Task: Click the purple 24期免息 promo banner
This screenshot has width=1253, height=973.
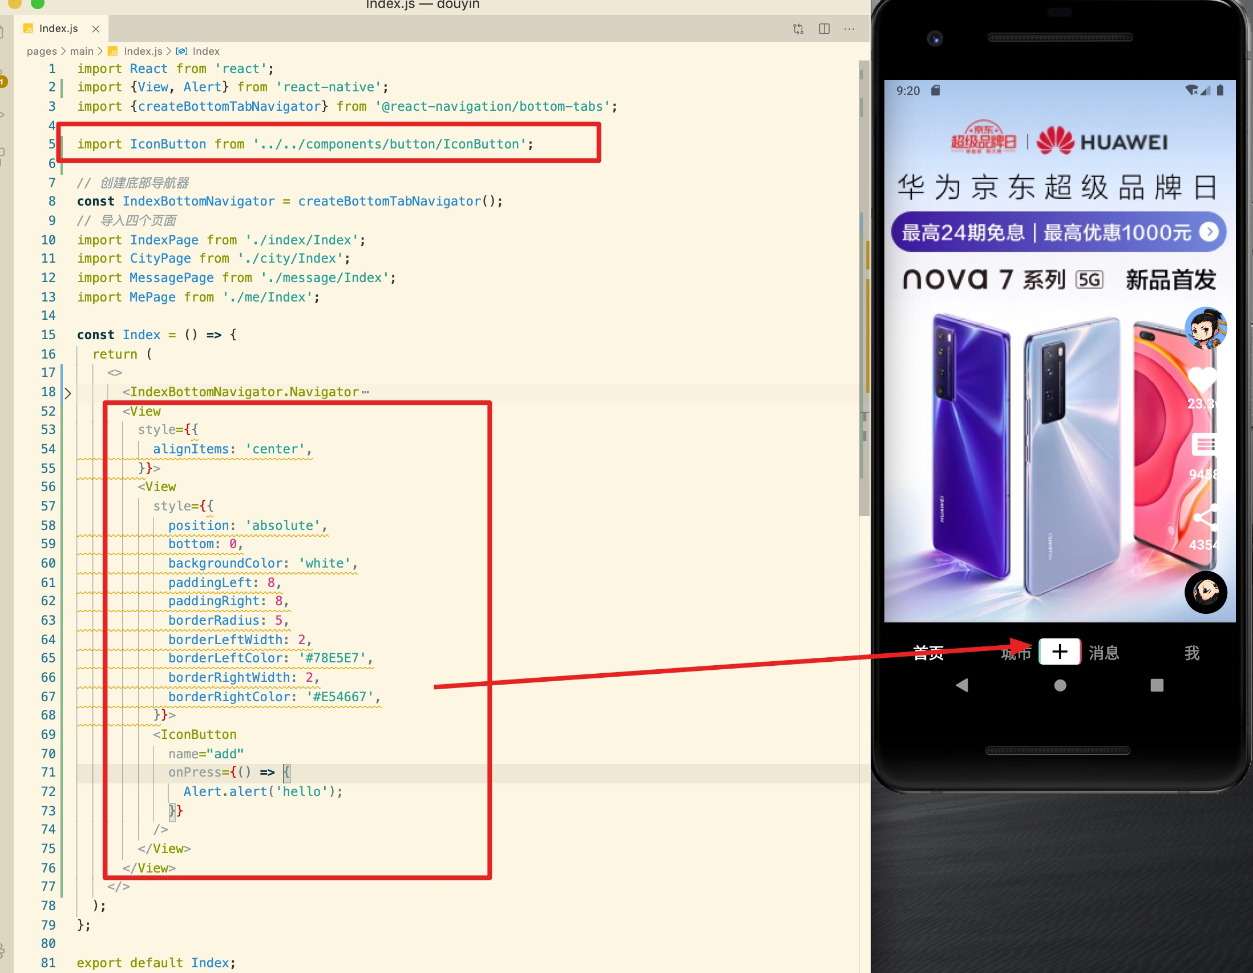Action: click(x=1058, y=232)
